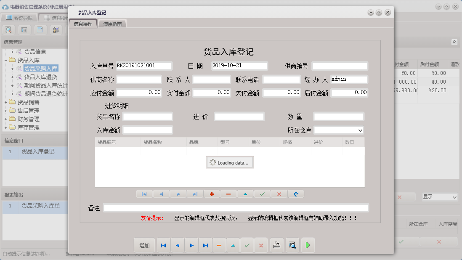The width and height of the screenshot is (462, 260).
Task: Select the search icon in the top toolbar
Action: 8,30
